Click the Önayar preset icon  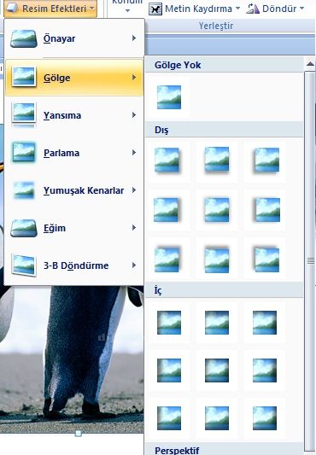pyautogui.click(x=24, y=38)
